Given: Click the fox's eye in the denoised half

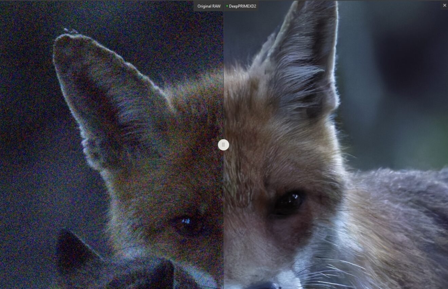Looking at the screenshot, I should click(288, 203).
